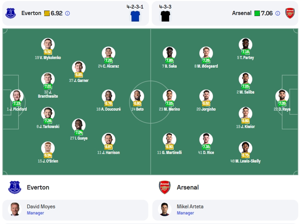Click Arsenal's green team rating swatch
Screen dimensions: 301x224
[x=257, y=13]
